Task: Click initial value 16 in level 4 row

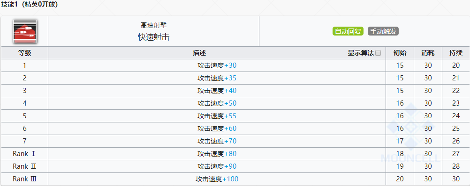Action: pyautogui.click(x=400, y=103)
